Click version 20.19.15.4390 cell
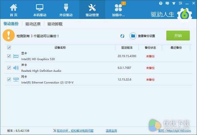 (x=127, y=56)
